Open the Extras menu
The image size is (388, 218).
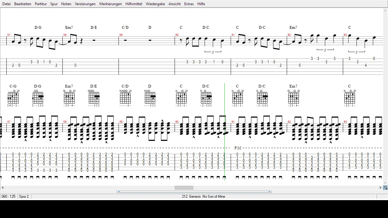[189, 4]
